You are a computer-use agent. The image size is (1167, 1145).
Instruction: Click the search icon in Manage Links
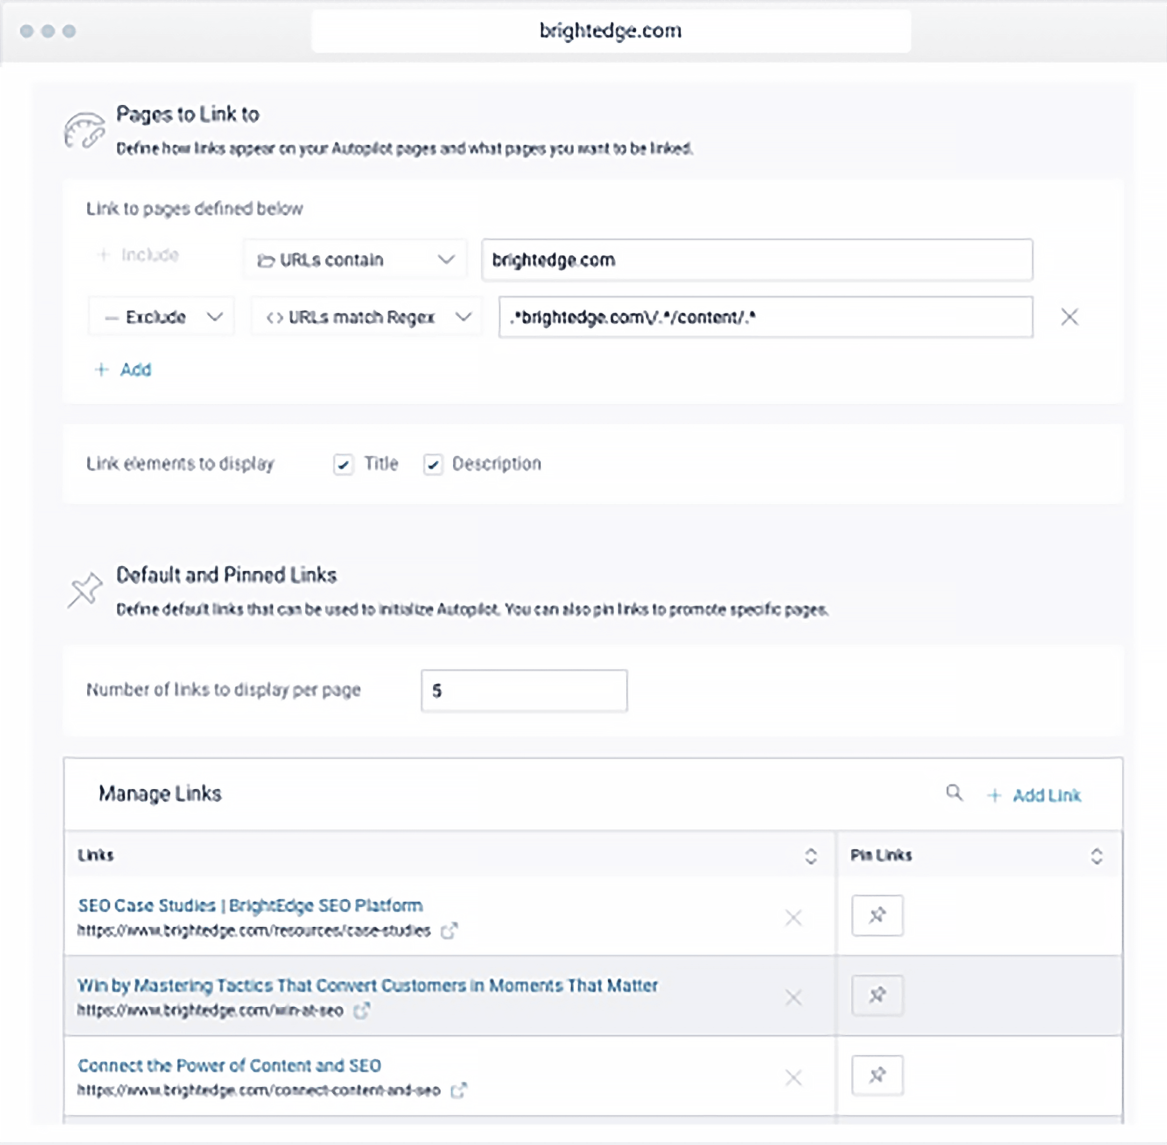click(x=954, y=793)
